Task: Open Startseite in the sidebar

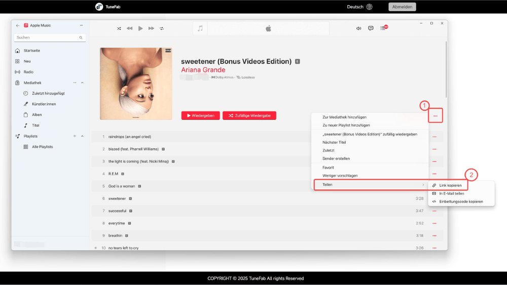Action: coord(31,51)
